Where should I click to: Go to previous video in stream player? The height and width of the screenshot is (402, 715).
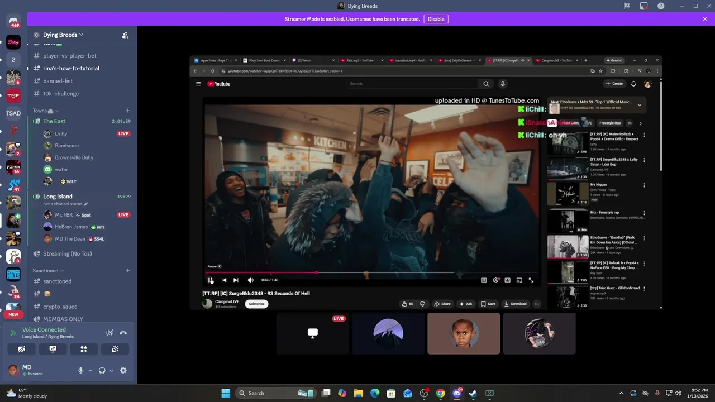pos(224,280)
